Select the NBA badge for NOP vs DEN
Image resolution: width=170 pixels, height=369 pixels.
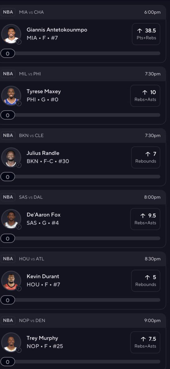click(8, 320)
